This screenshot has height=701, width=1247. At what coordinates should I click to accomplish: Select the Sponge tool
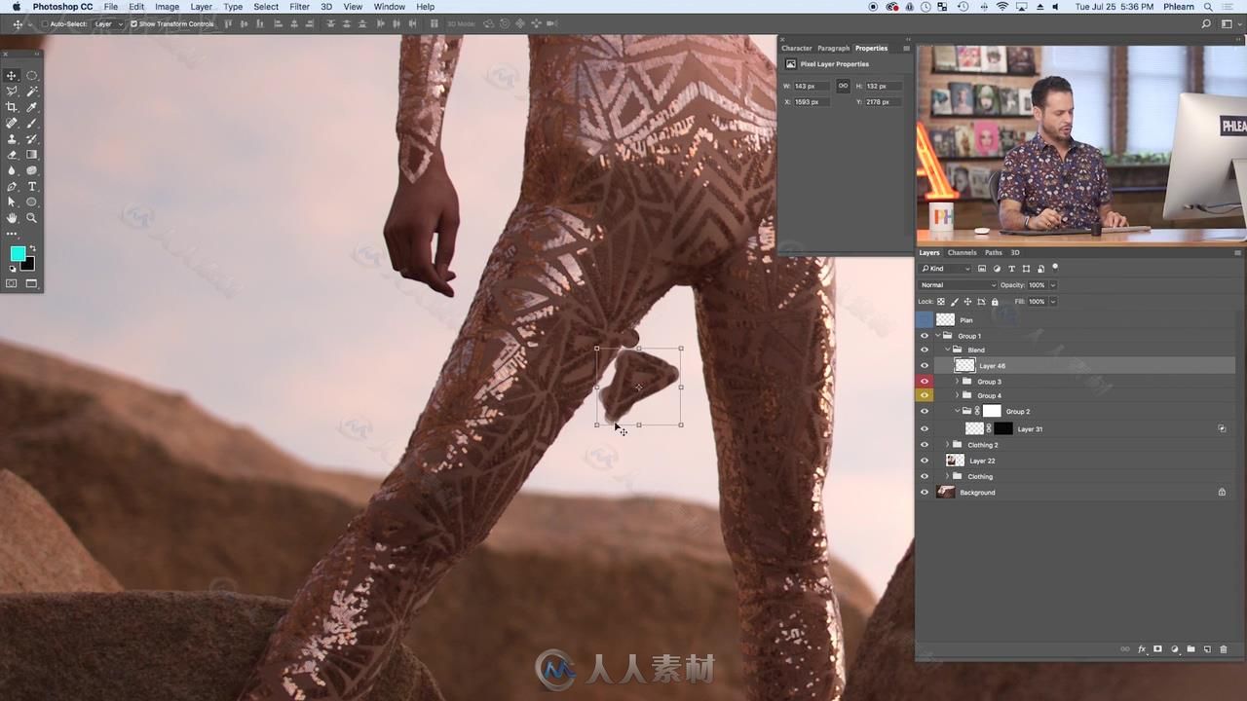click(31, 170)
